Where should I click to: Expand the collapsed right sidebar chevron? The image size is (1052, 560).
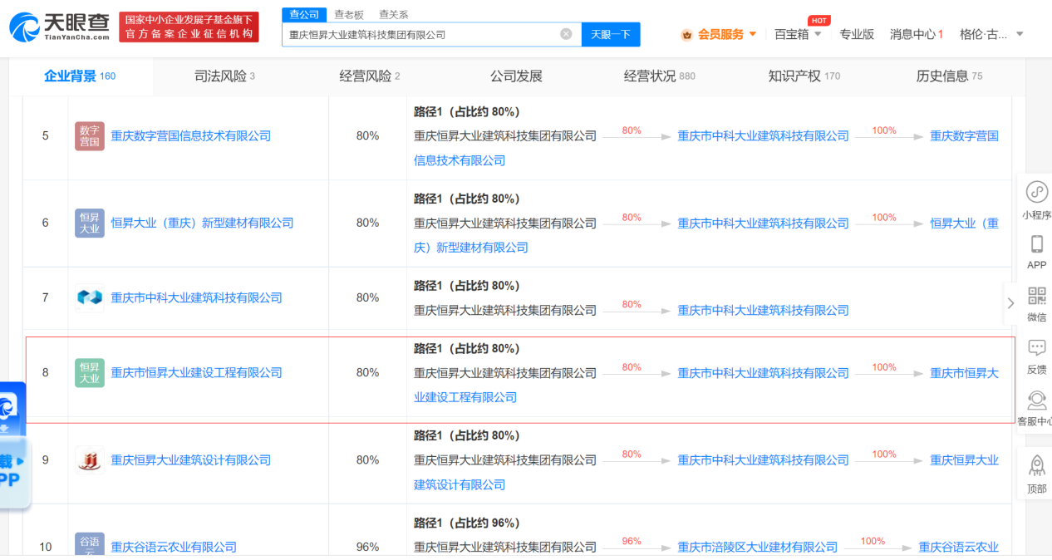coord(1010,303)
